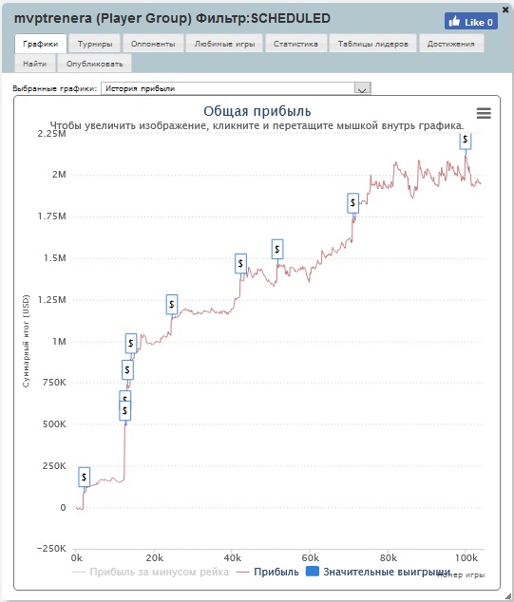The height and width of the screenshot is (602, 514).
Task: Click the chart title Общая прибыль
Action: tap(257, 111)
